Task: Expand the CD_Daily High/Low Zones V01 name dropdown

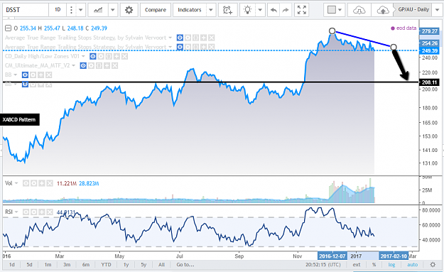Action: pos(83,56)
